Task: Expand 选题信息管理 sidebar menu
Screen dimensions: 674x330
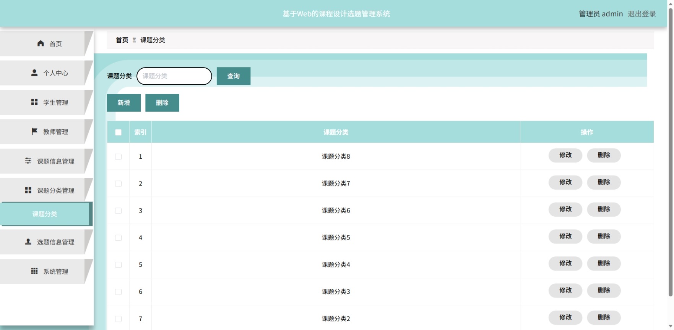Action: click(46, 242)
